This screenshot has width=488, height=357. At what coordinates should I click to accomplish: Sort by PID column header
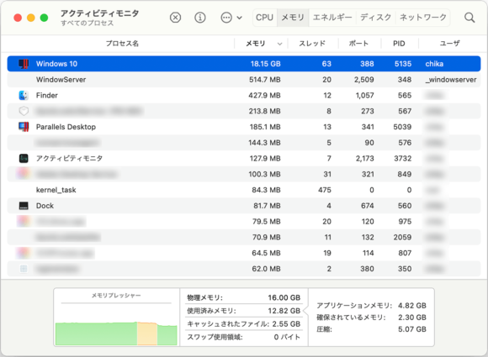pyautogui.click(x=399, y=44)
